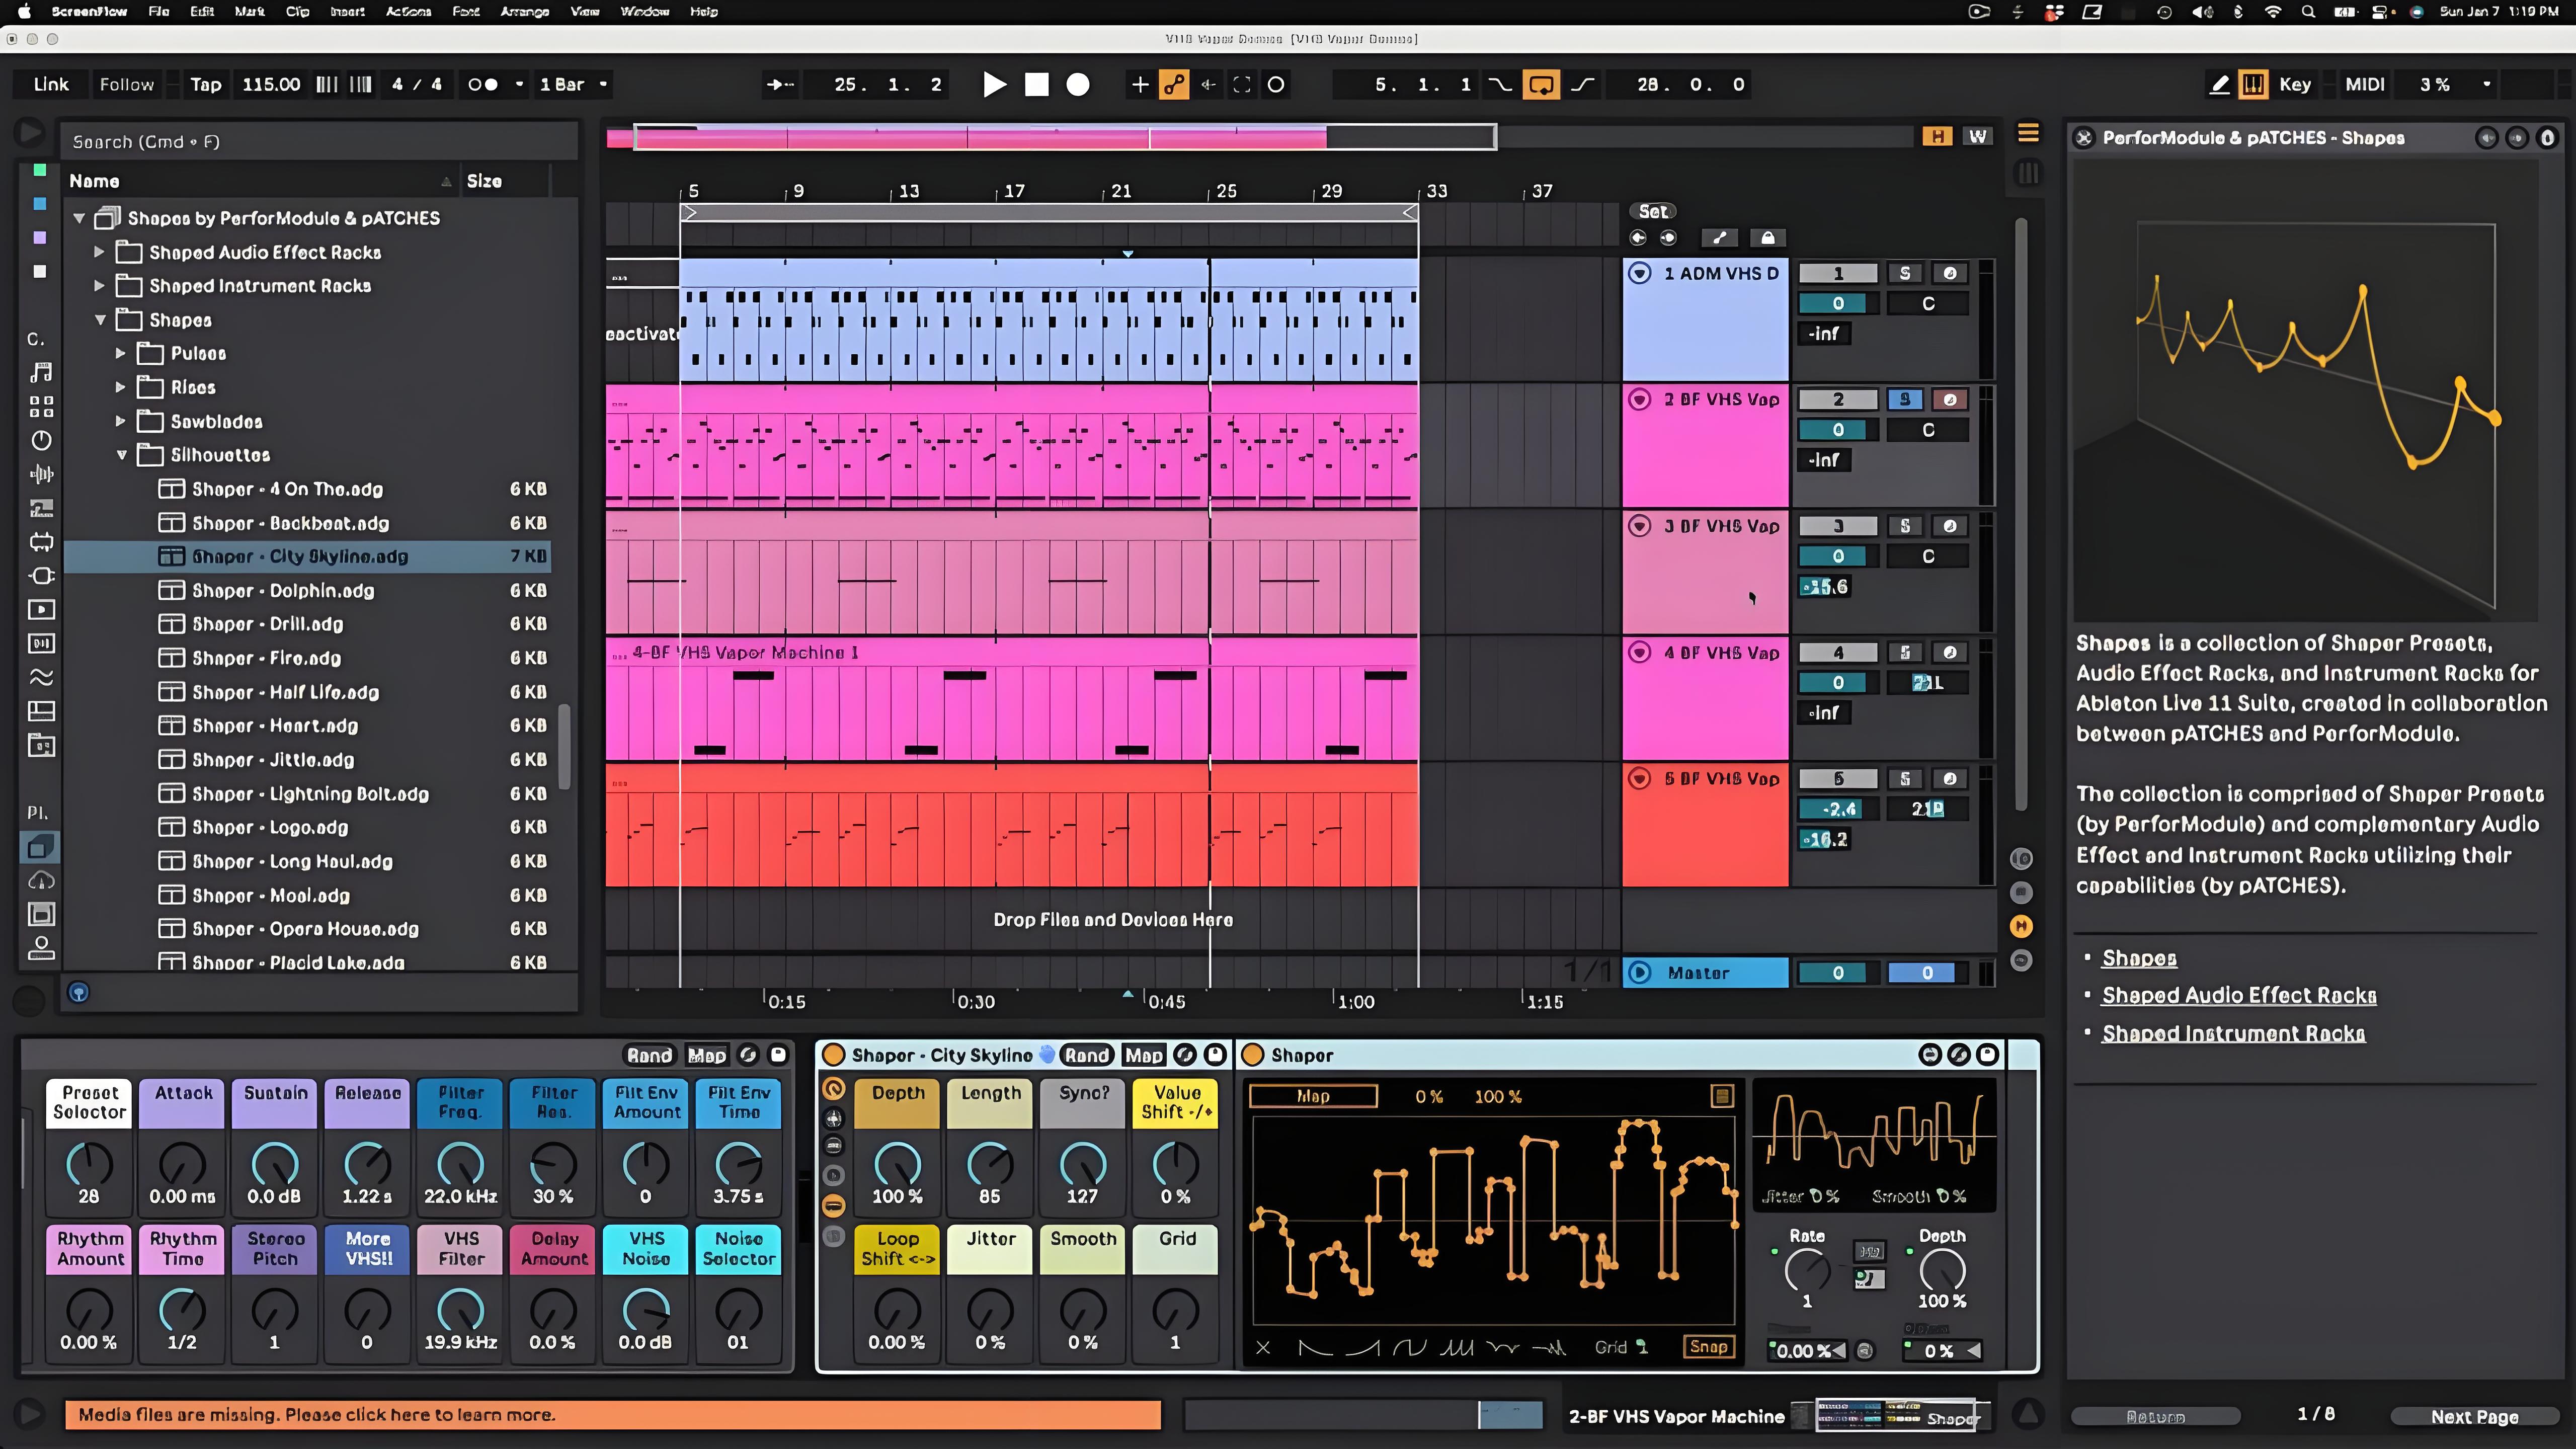This screenshot has height=1449, width=2576.
Task: Toggle the Automation Arm button
Action: (x=1174, y=85)
